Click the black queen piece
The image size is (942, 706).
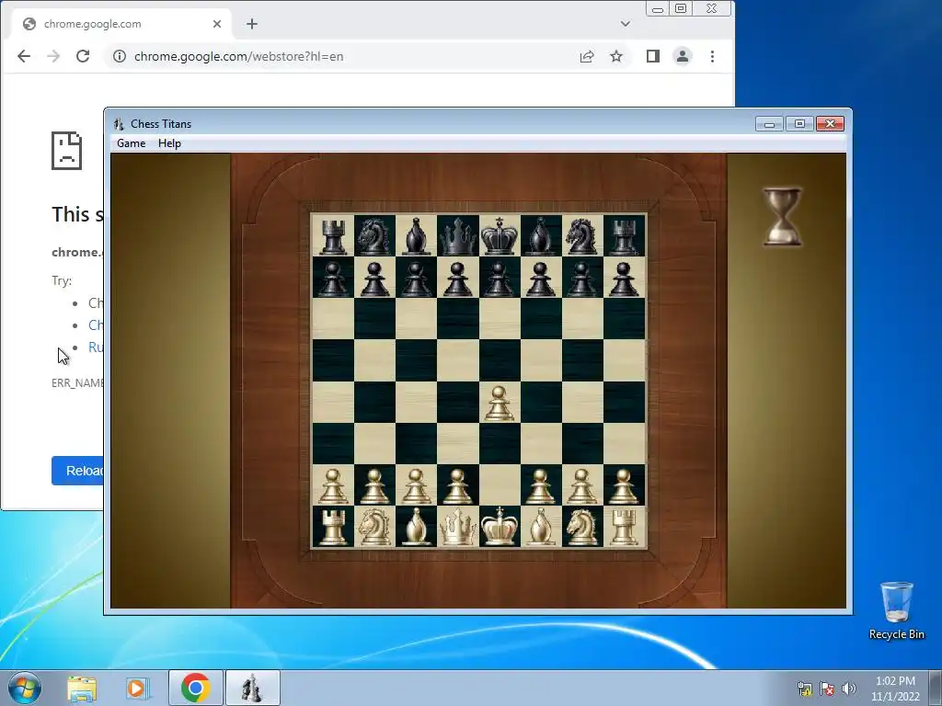click(x=458, y=236)
